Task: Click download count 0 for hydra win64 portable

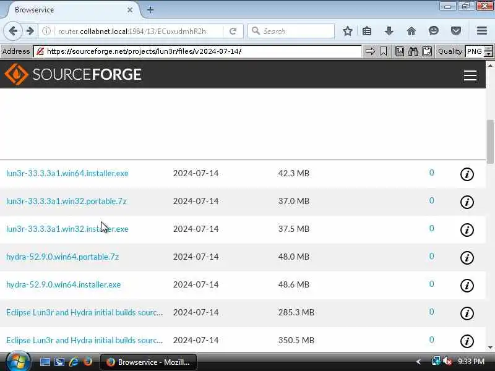Action: [431, 256]
